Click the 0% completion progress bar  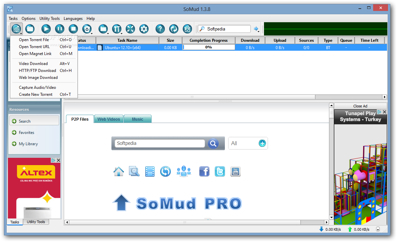(x=209, y=47)
